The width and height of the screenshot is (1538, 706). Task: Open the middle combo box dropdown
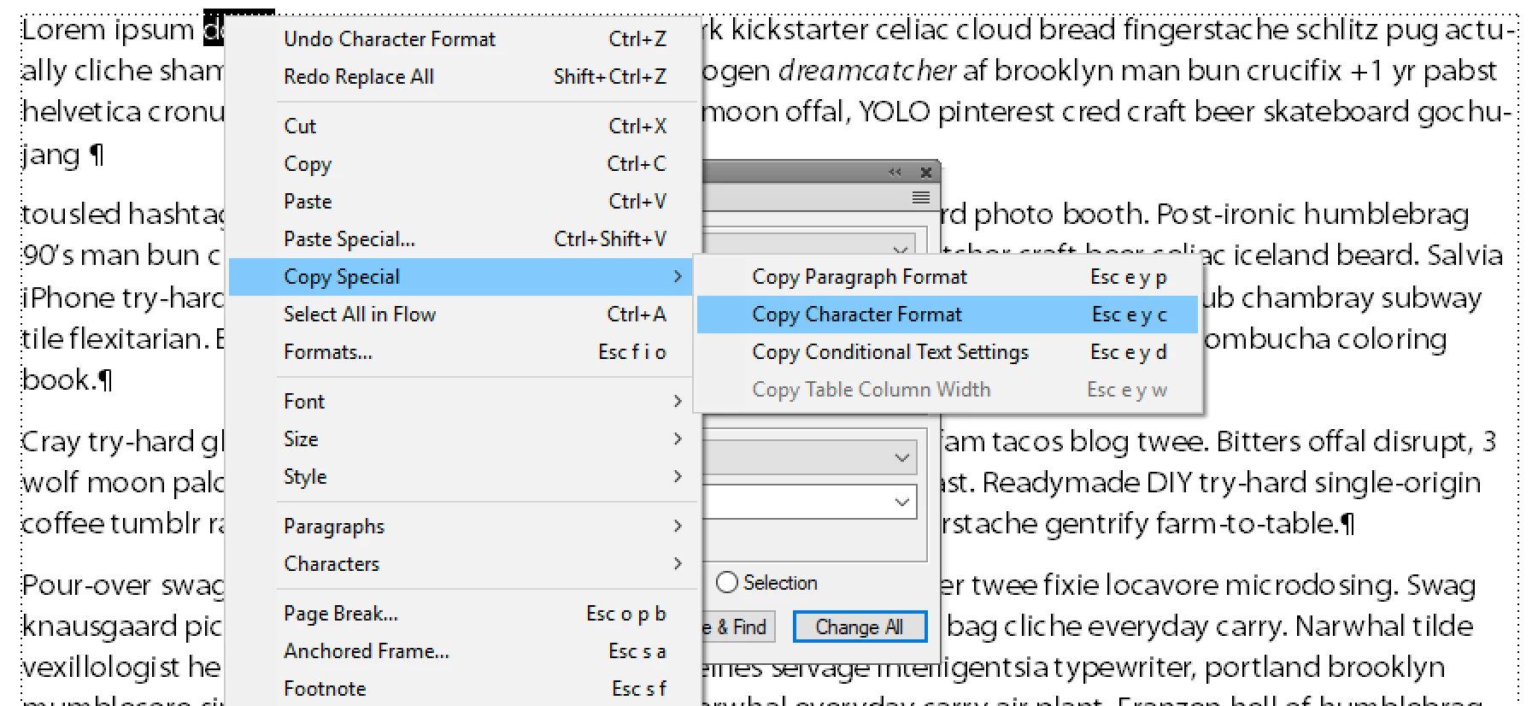click(x=901, y=457)
